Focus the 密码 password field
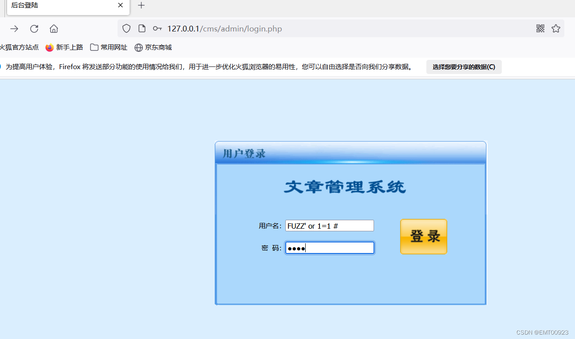575x339 pixels. point(330,248)
